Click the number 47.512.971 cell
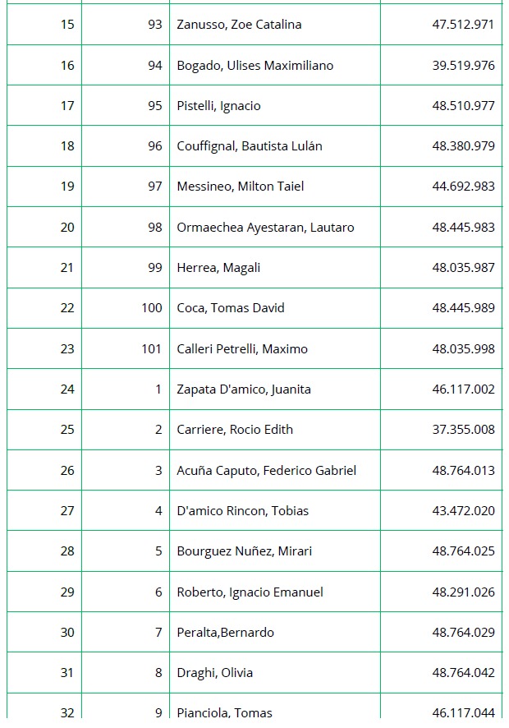 click(x=463, y=25)
